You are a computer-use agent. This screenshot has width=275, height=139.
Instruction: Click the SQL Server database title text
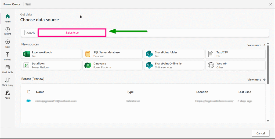[106, 52]
